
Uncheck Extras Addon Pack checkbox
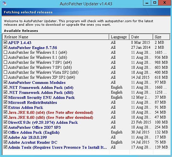tap(5, 107)
